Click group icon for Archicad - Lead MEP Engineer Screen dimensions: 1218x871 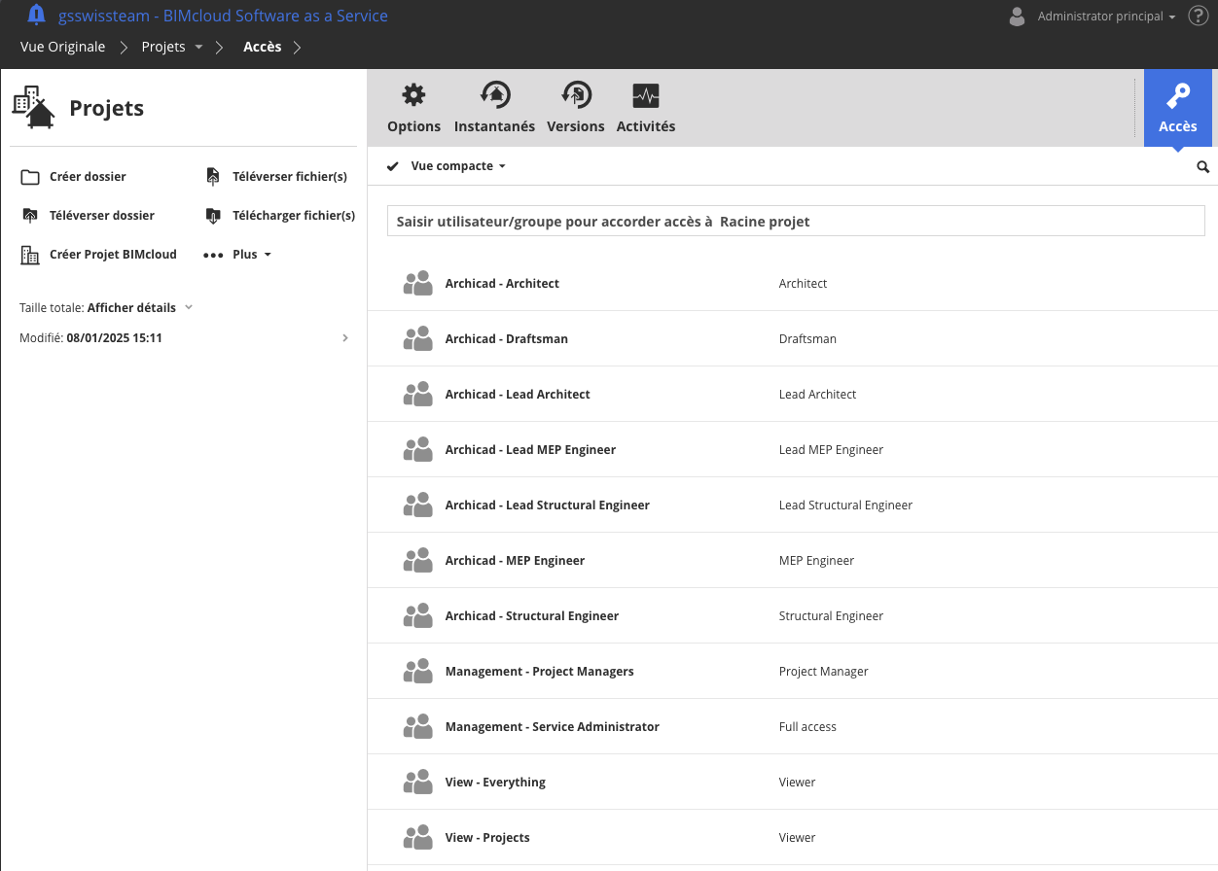pos(417,450)
